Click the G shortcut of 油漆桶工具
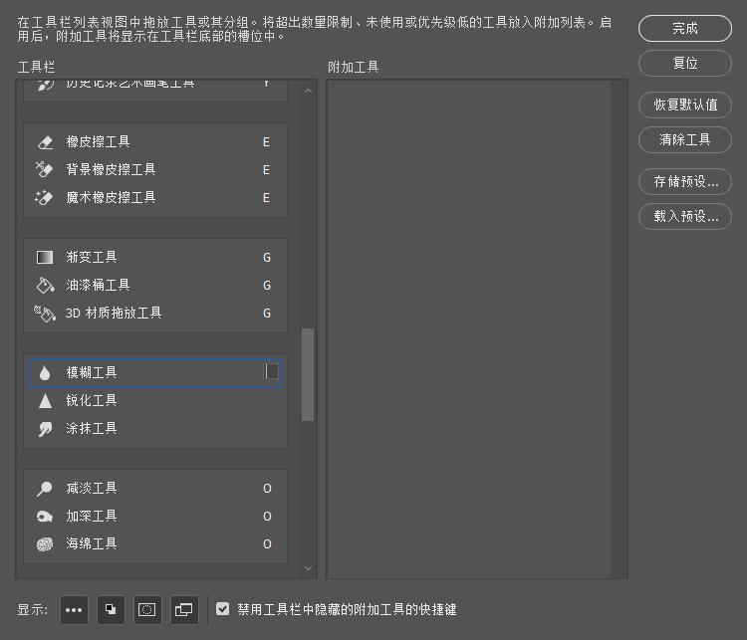747x640 pixels. click(x=267, y=286)
